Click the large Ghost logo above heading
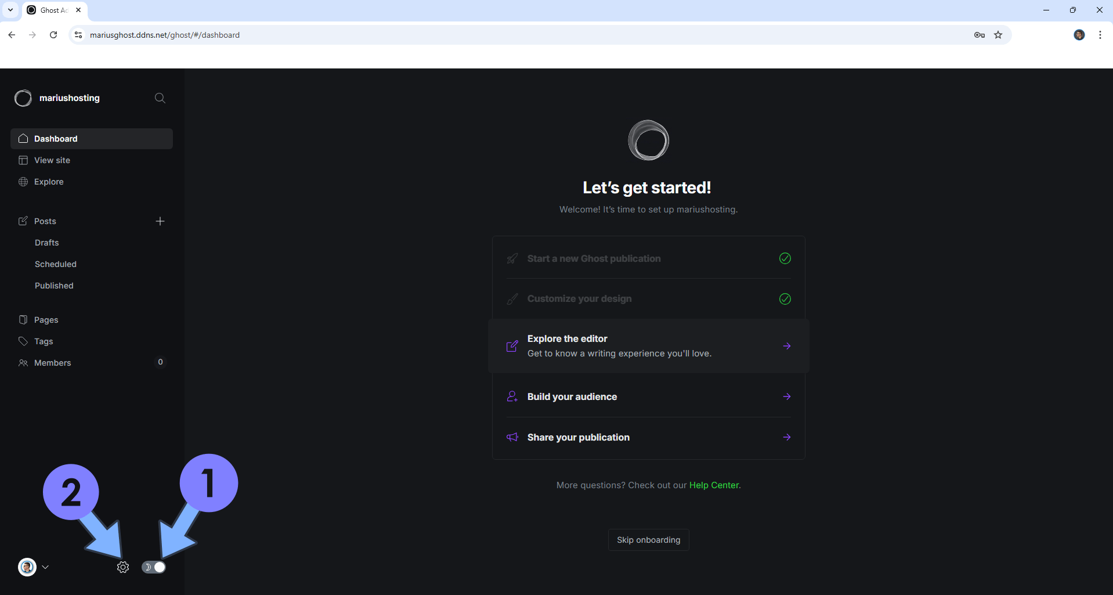1113x595 pixels. point(649,140)
